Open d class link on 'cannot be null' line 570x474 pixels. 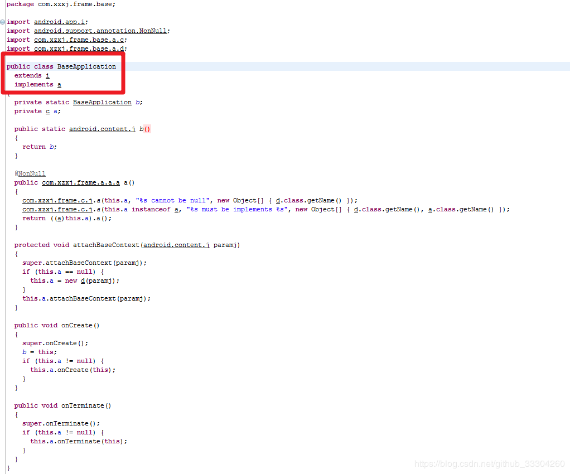(278, 200)
